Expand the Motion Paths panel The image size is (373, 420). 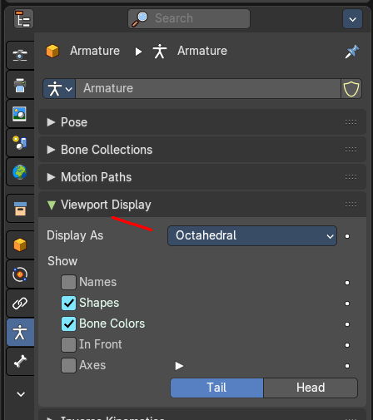tap(202, 177)
